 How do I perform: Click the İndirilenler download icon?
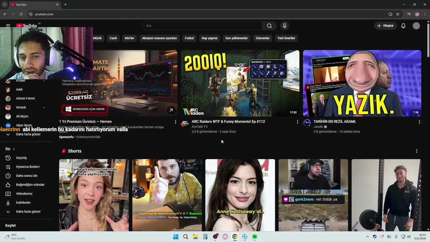(x=8, y=203)
